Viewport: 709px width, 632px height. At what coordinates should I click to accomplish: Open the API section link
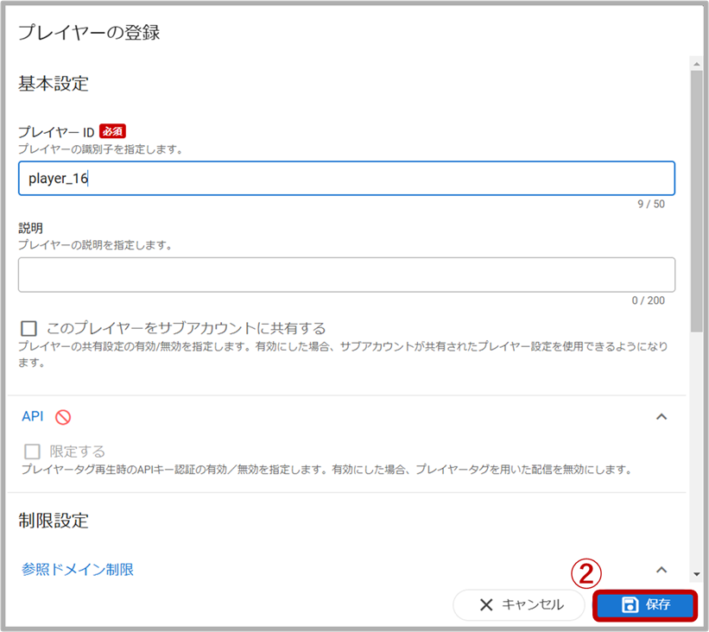pos(33,416)
